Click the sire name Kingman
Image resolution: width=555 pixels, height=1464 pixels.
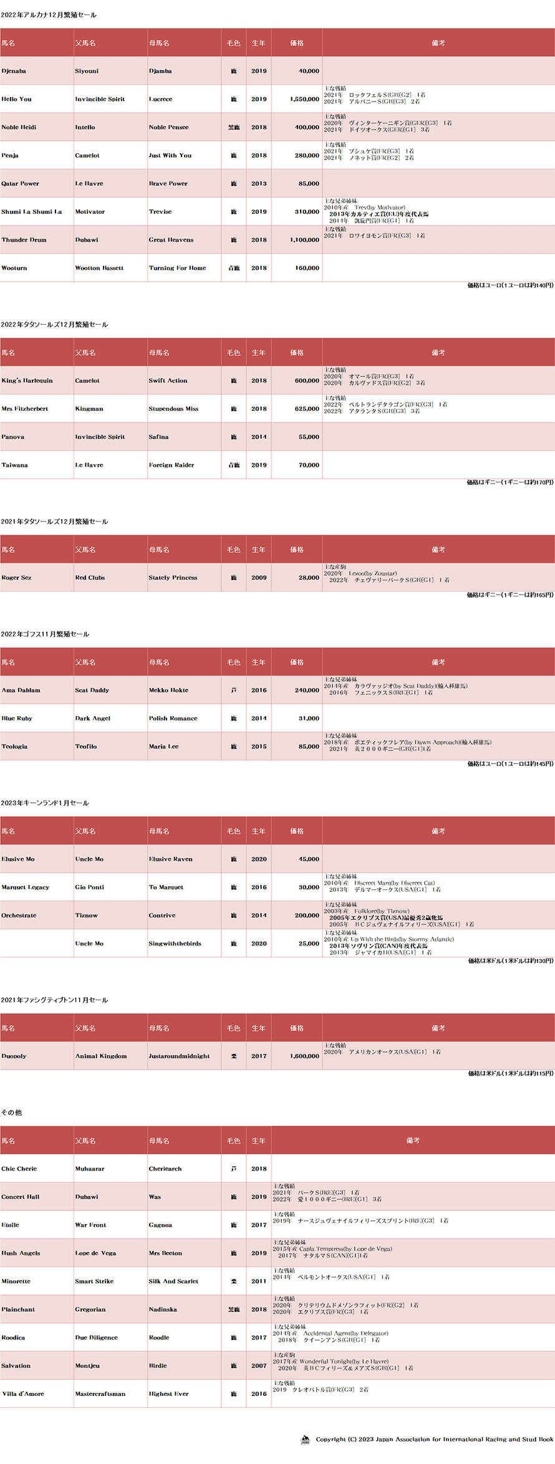click(89, 409)
